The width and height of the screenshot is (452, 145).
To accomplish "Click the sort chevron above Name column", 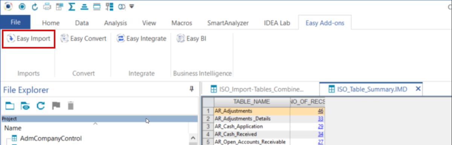I will tap(95, 123).
